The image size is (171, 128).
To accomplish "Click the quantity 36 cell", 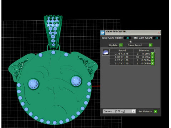I will pos(138,57).
